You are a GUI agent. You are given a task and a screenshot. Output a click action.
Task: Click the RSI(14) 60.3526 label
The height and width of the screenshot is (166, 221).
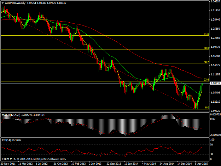[x=11, y=140]
